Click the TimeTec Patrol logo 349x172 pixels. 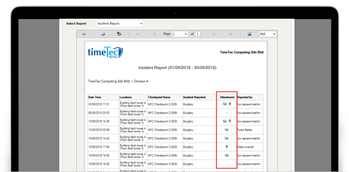click(106, 52)
